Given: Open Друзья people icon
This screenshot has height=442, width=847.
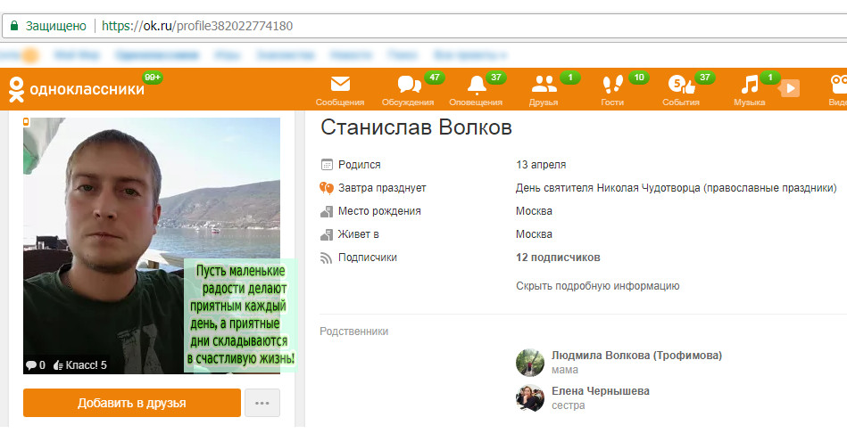Looking at the screenshot, I should pos(544,85).
